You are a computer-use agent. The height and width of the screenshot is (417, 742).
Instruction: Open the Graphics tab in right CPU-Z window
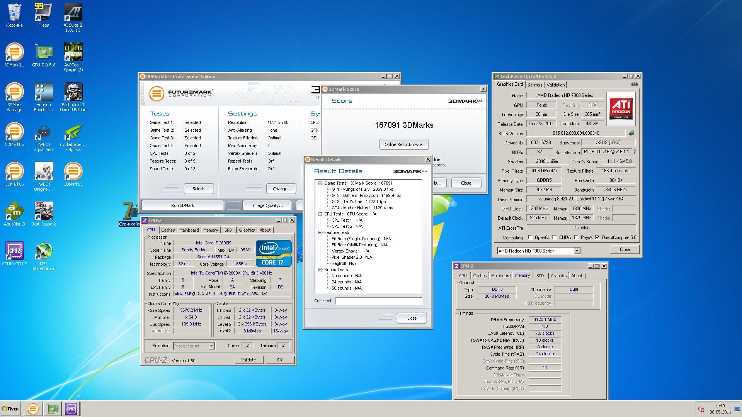[x=559, y=276]
